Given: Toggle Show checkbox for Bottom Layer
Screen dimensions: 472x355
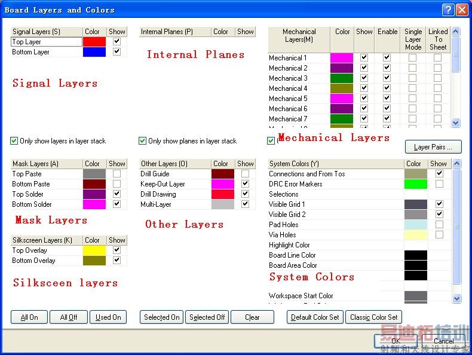Looking at the screenshot, I should [117, 51].
